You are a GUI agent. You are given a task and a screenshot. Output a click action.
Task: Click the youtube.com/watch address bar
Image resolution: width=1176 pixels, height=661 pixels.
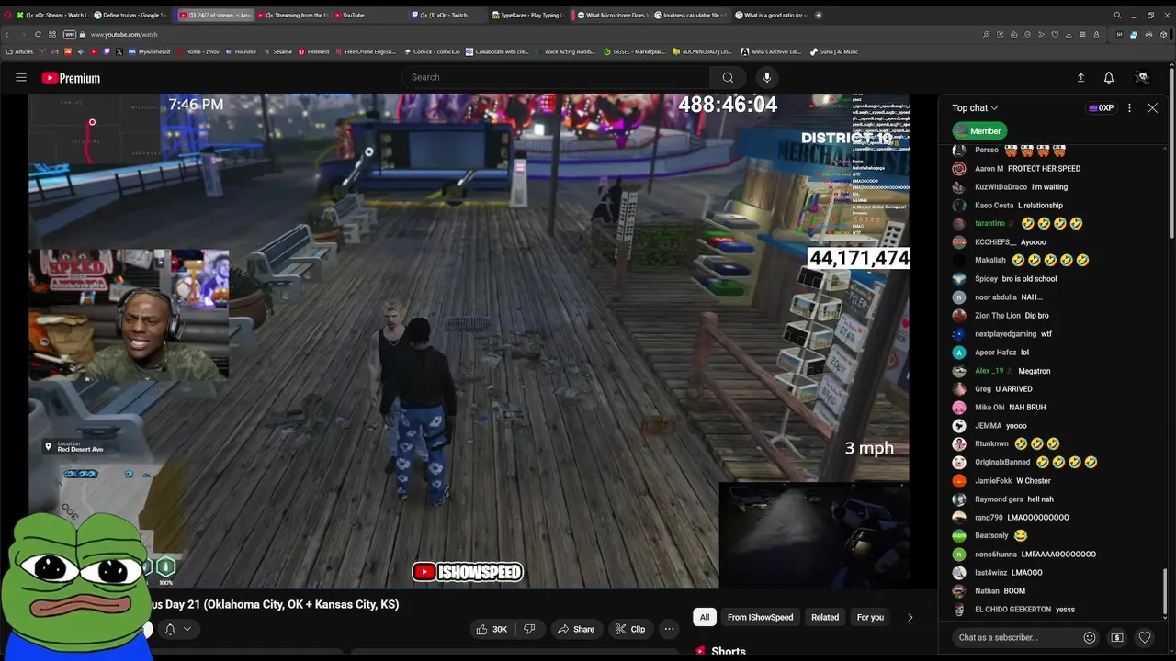(x=124, y=34)
